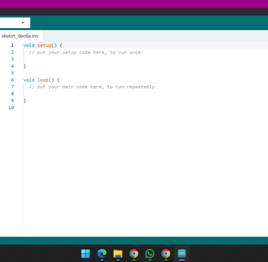Open Microsoft Edge from the taskbar
Viewport: 268px width, 262px height.
[x=101, y=253]
